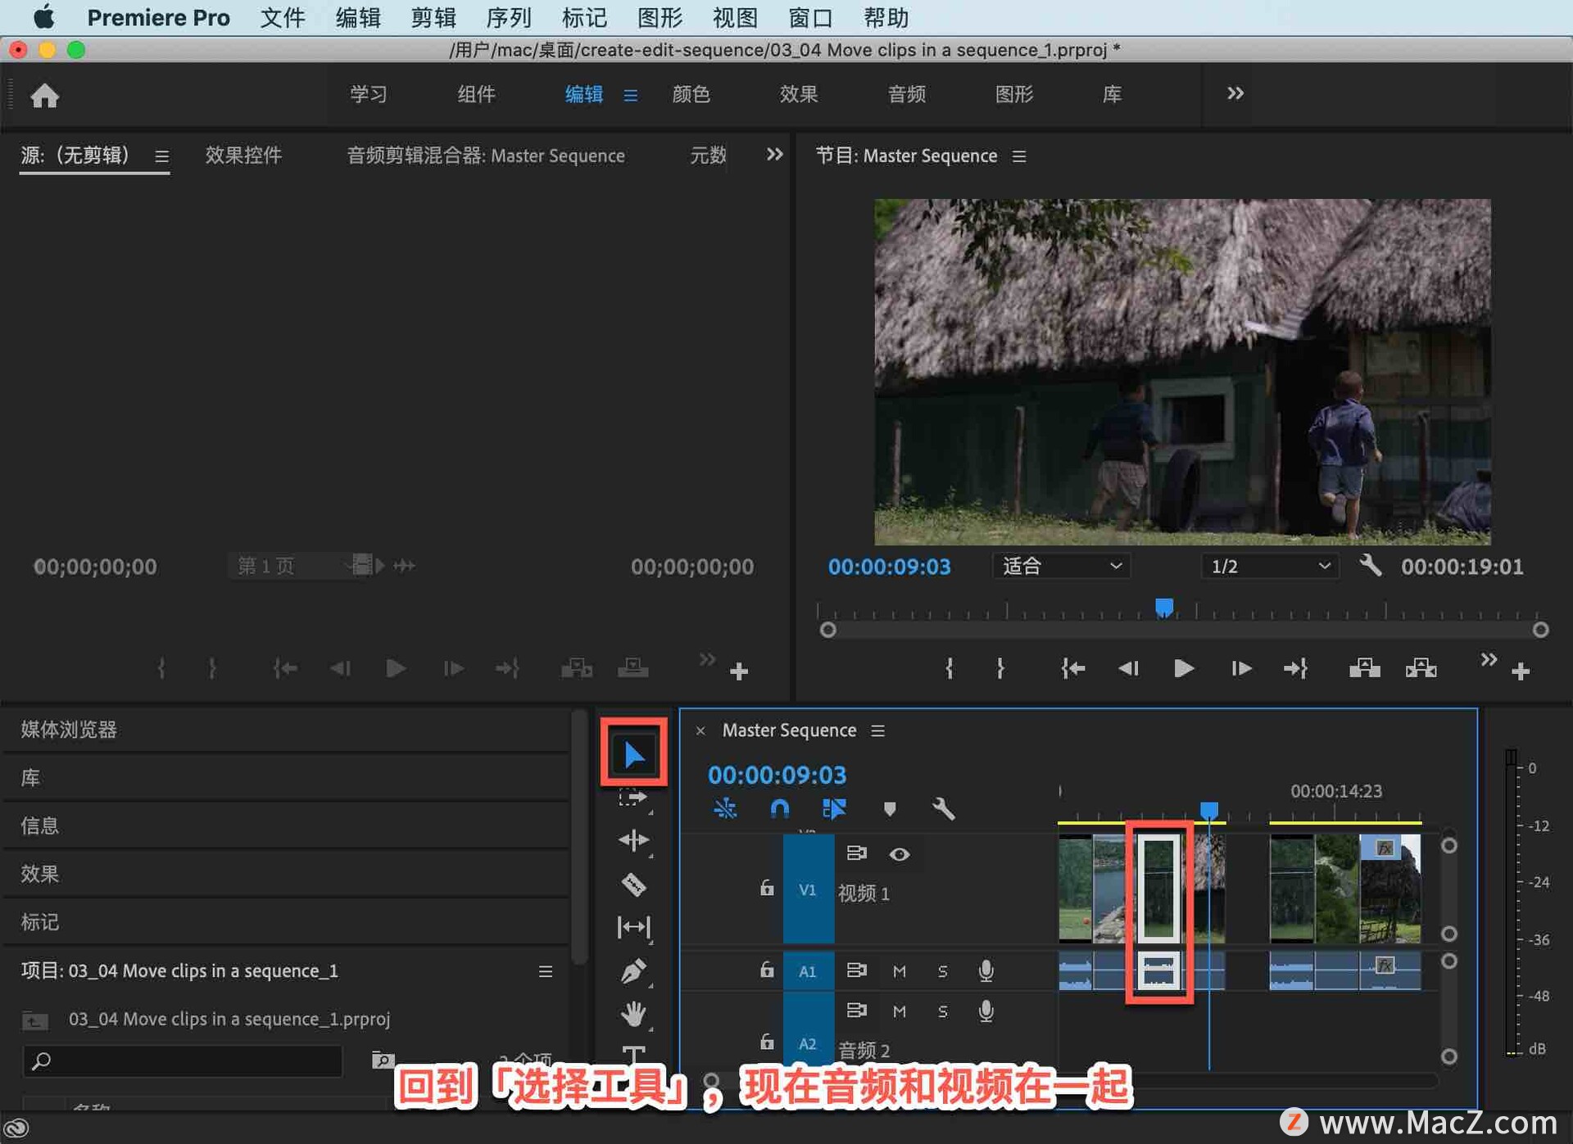Toggle insert sequences as nests option
This screenshot has height=1144, width=1573.
point(725,809)
